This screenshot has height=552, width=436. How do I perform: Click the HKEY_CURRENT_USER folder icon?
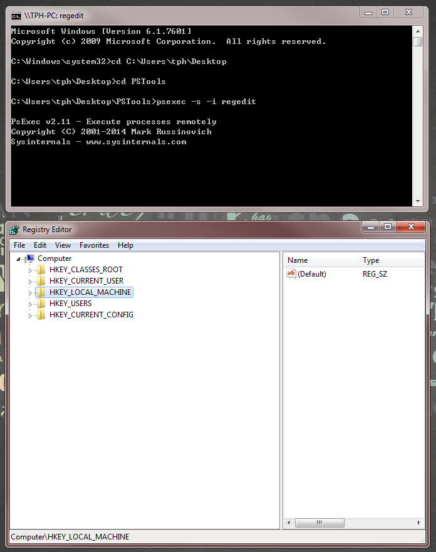tap(41, 281)
